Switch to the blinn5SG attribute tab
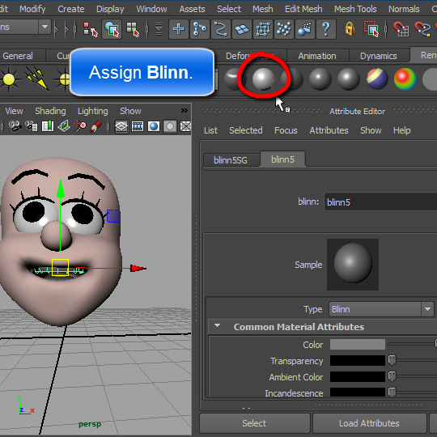 [231, 160]
